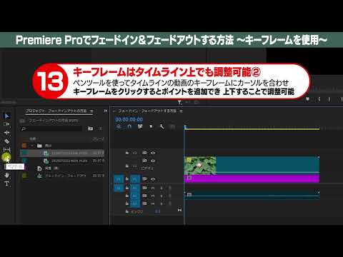Screen dimensions: 343x257
Task: Select the timeline sequence tab
Action: (x=148, y=111)
